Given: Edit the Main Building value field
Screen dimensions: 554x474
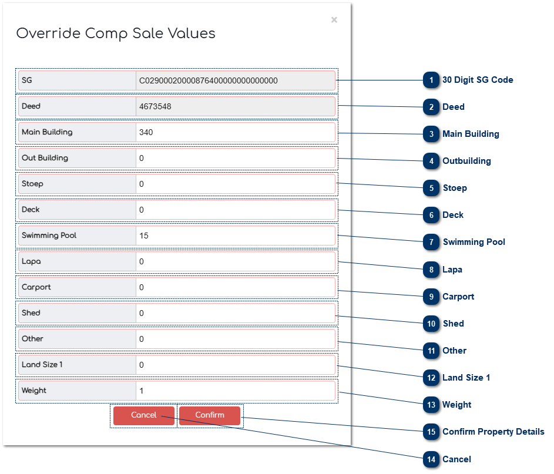Looking at the screenshot, I should tap(236, 132).
